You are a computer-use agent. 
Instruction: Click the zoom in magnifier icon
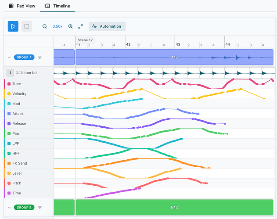[x=71, y=26]
